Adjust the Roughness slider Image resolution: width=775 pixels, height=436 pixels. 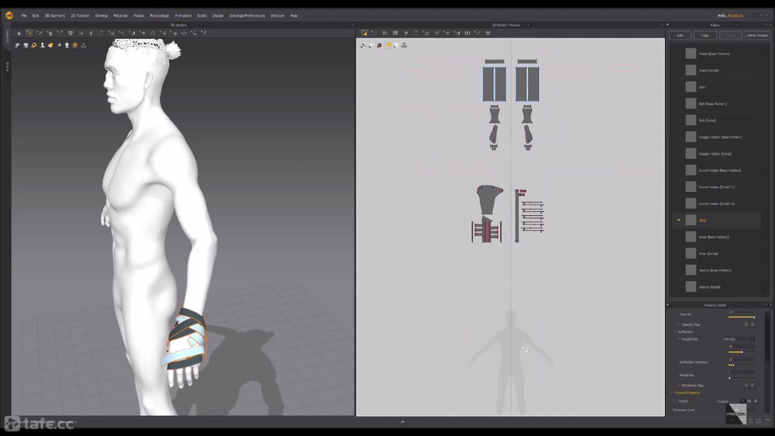click(741, 352)
